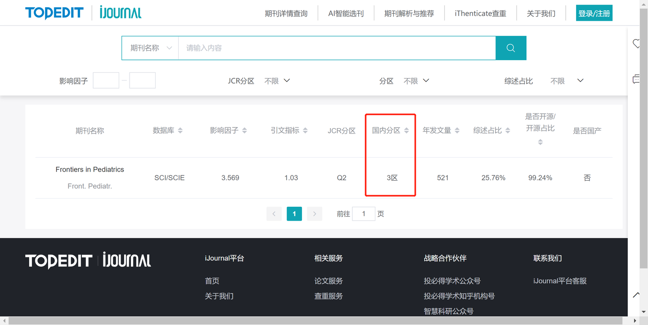Click the previous page arrow in pagination
This screenshot has width=648, height=325.
(x=274, y=214)
